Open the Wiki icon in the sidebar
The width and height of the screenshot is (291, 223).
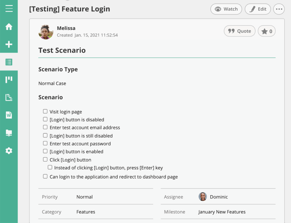click(x=9, y=115)
